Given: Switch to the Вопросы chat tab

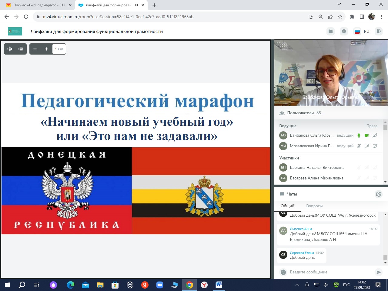Looking at the screenshot, I should tap(314, 206).
